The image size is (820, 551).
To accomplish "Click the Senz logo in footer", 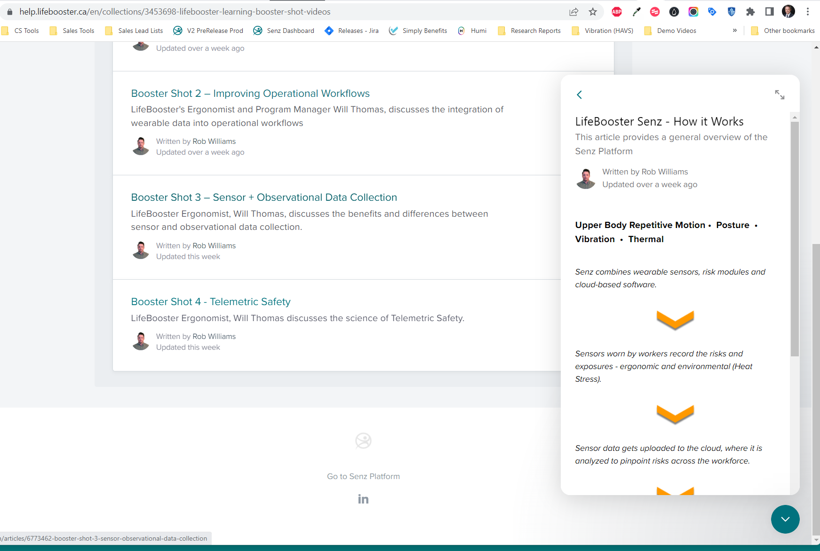I will click(x=363, y=441).
